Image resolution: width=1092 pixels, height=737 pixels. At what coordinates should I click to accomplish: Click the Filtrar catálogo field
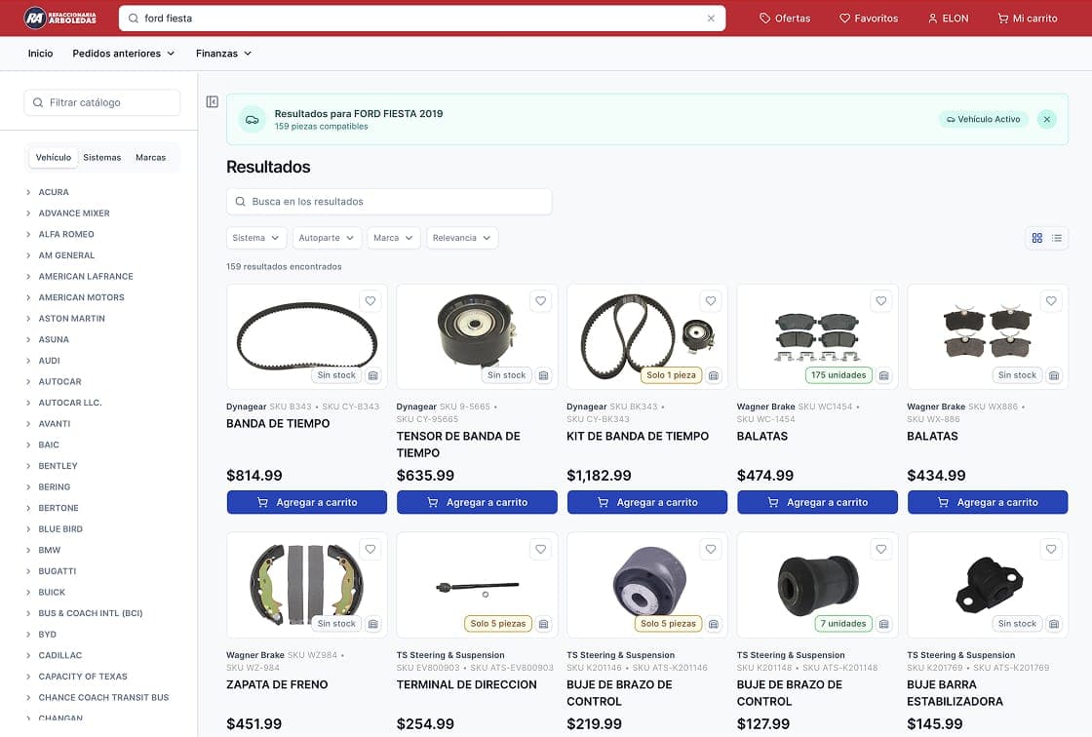click(x=102, y=102)
